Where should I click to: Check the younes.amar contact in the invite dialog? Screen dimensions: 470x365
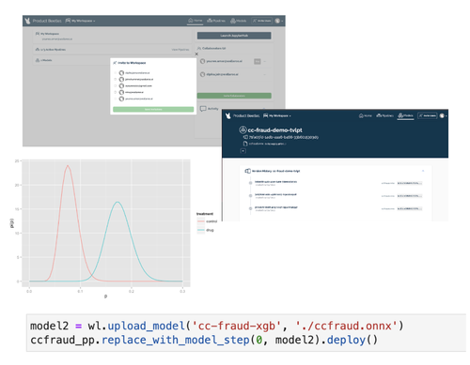click(x=116, y=99)
